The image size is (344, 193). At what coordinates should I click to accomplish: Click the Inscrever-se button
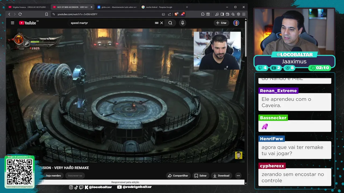75,176
